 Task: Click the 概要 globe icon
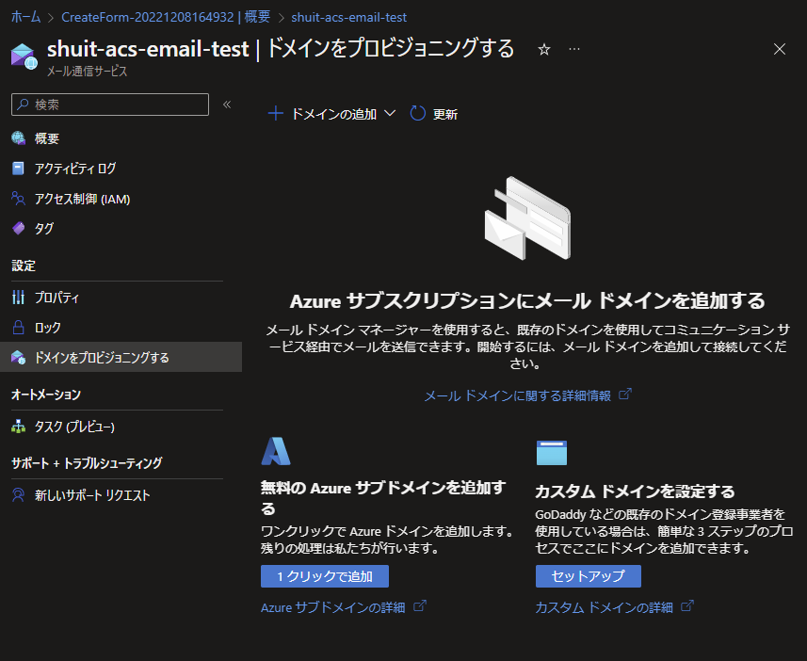(19, 138)
